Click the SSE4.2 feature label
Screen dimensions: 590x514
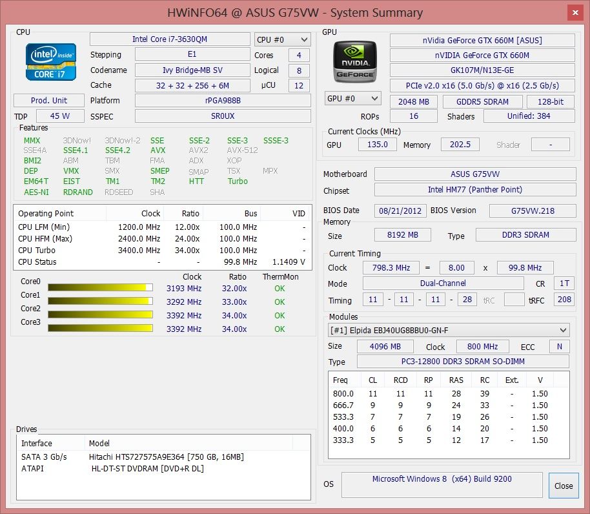(117, 150)
